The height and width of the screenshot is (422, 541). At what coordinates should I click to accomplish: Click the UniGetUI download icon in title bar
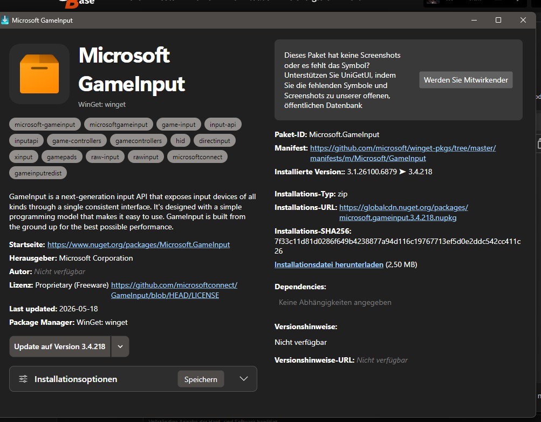pyautogui.click(x=5, y=20)
